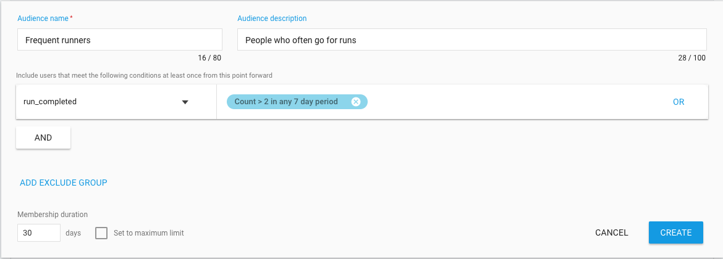
Task: Add an OR condition to run_completed
Action: pos(679,102)
